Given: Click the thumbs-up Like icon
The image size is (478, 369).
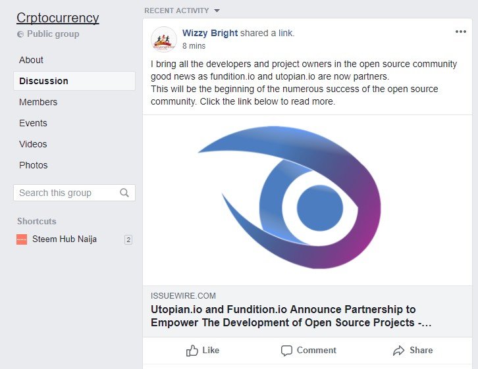Looking at the screenshot, I should [192, 351].
